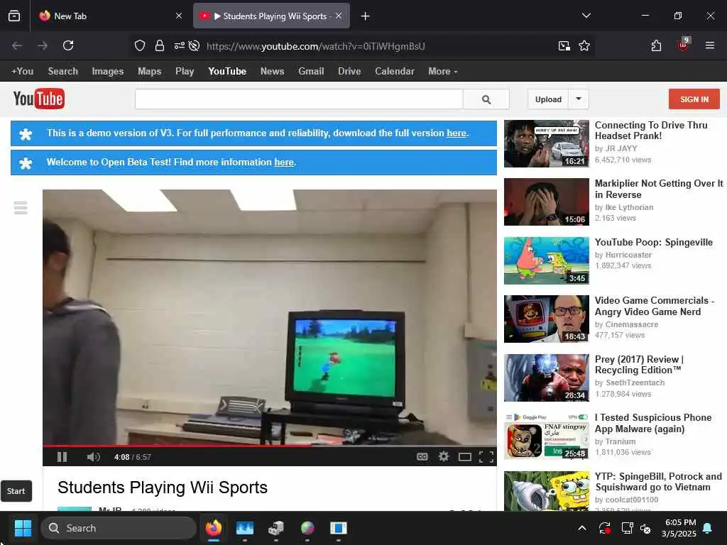The image size is (727, 545).
Task: Show hidden tray icons chevron
Action: click(582, 528)
